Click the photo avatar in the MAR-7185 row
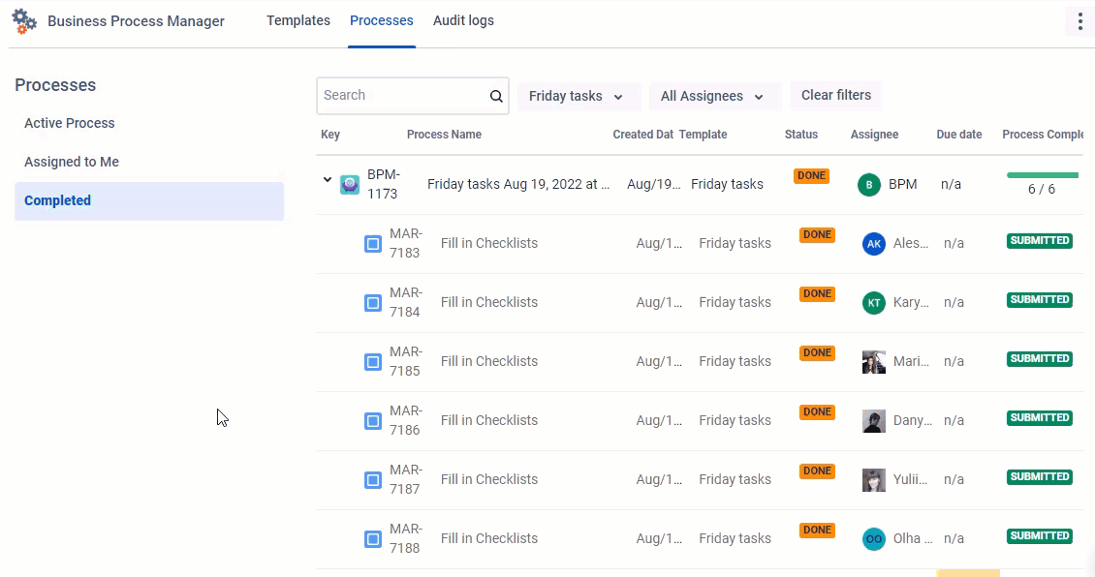This screenshot has width=1095, height=577. [x=873, y=362]
